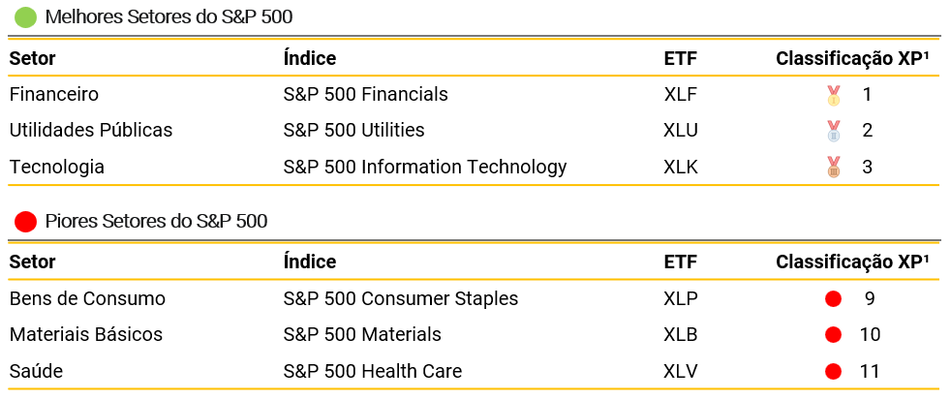The height and width of the screenshot is (400, 951).
Task: Click the Melhores Setores do S&P 500 title
Action: tap(169, 17)
